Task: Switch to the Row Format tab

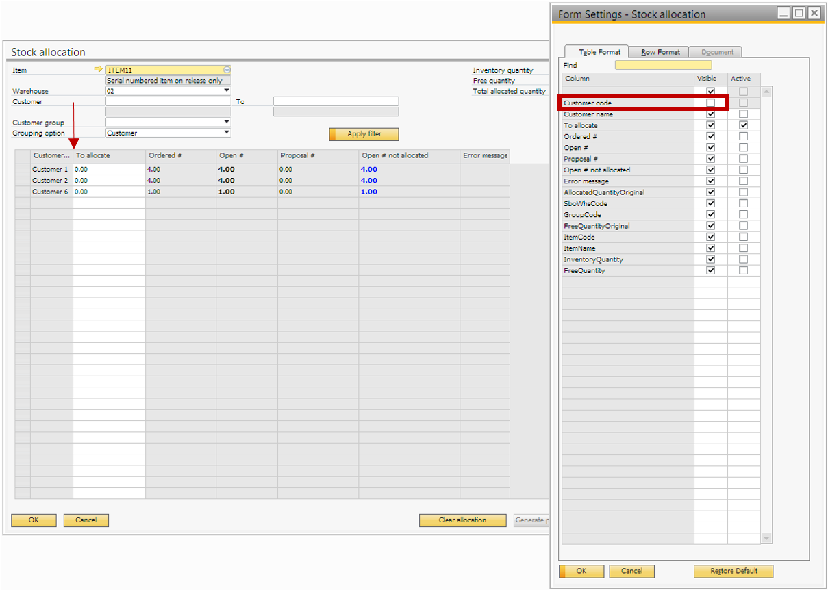Action: (660, 52)
